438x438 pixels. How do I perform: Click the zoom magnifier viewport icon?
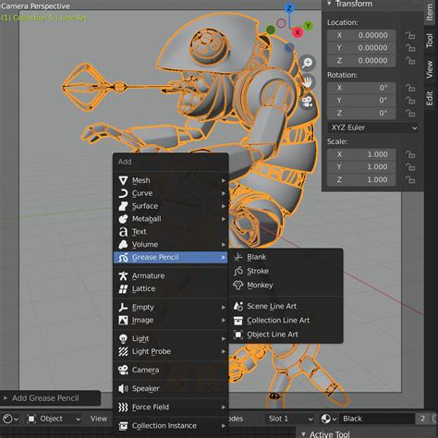pyautogui.click(x=308, y=63)
